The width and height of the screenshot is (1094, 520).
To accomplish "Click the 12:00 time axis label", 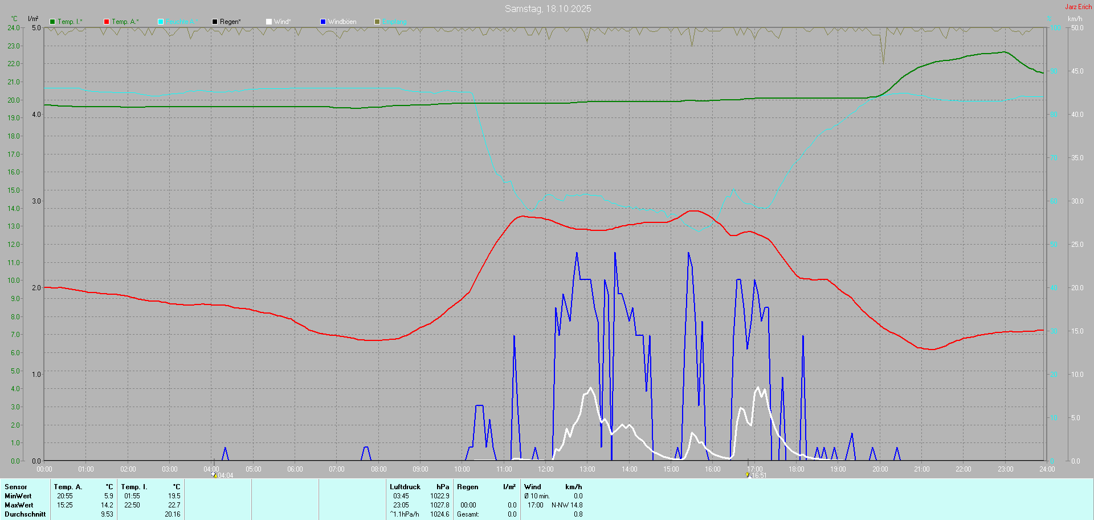I will click(545, 469).
